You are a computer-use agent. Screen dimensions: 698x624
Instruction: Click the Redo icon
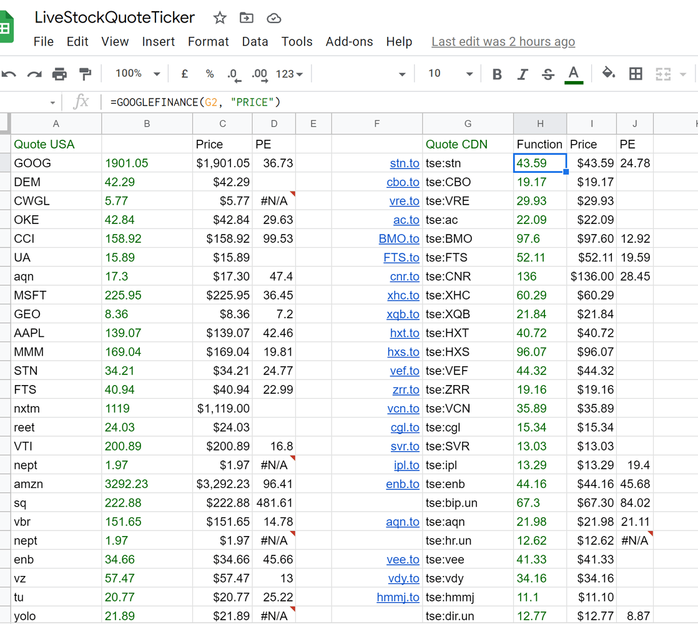point(34,74)
